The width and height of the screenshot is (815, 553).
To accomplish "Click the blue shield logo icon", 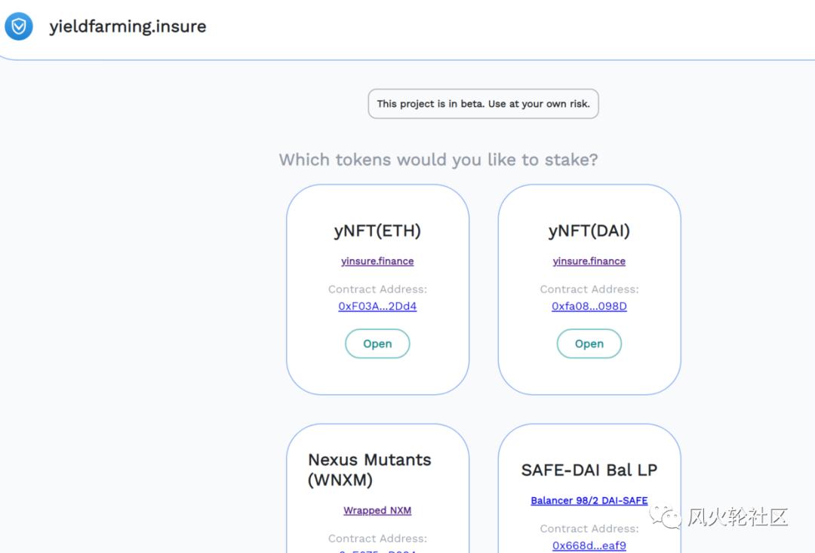I will tap(19, 26).
